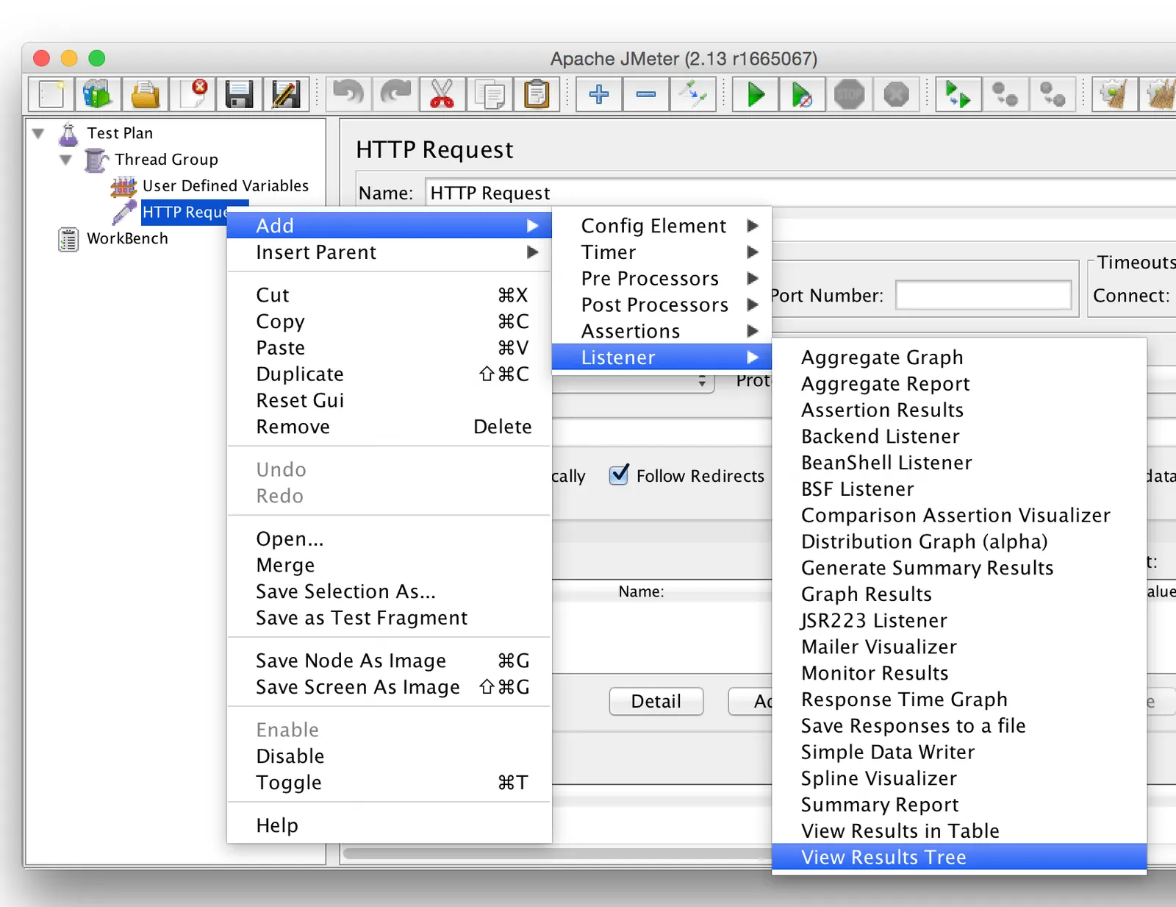1176x907 pixels.
Task: Click the Save As toolbar icon
Action: click(x=286, y=94)
